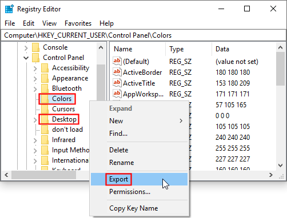Choose Delete in the context menu

[x=139, y=150]
